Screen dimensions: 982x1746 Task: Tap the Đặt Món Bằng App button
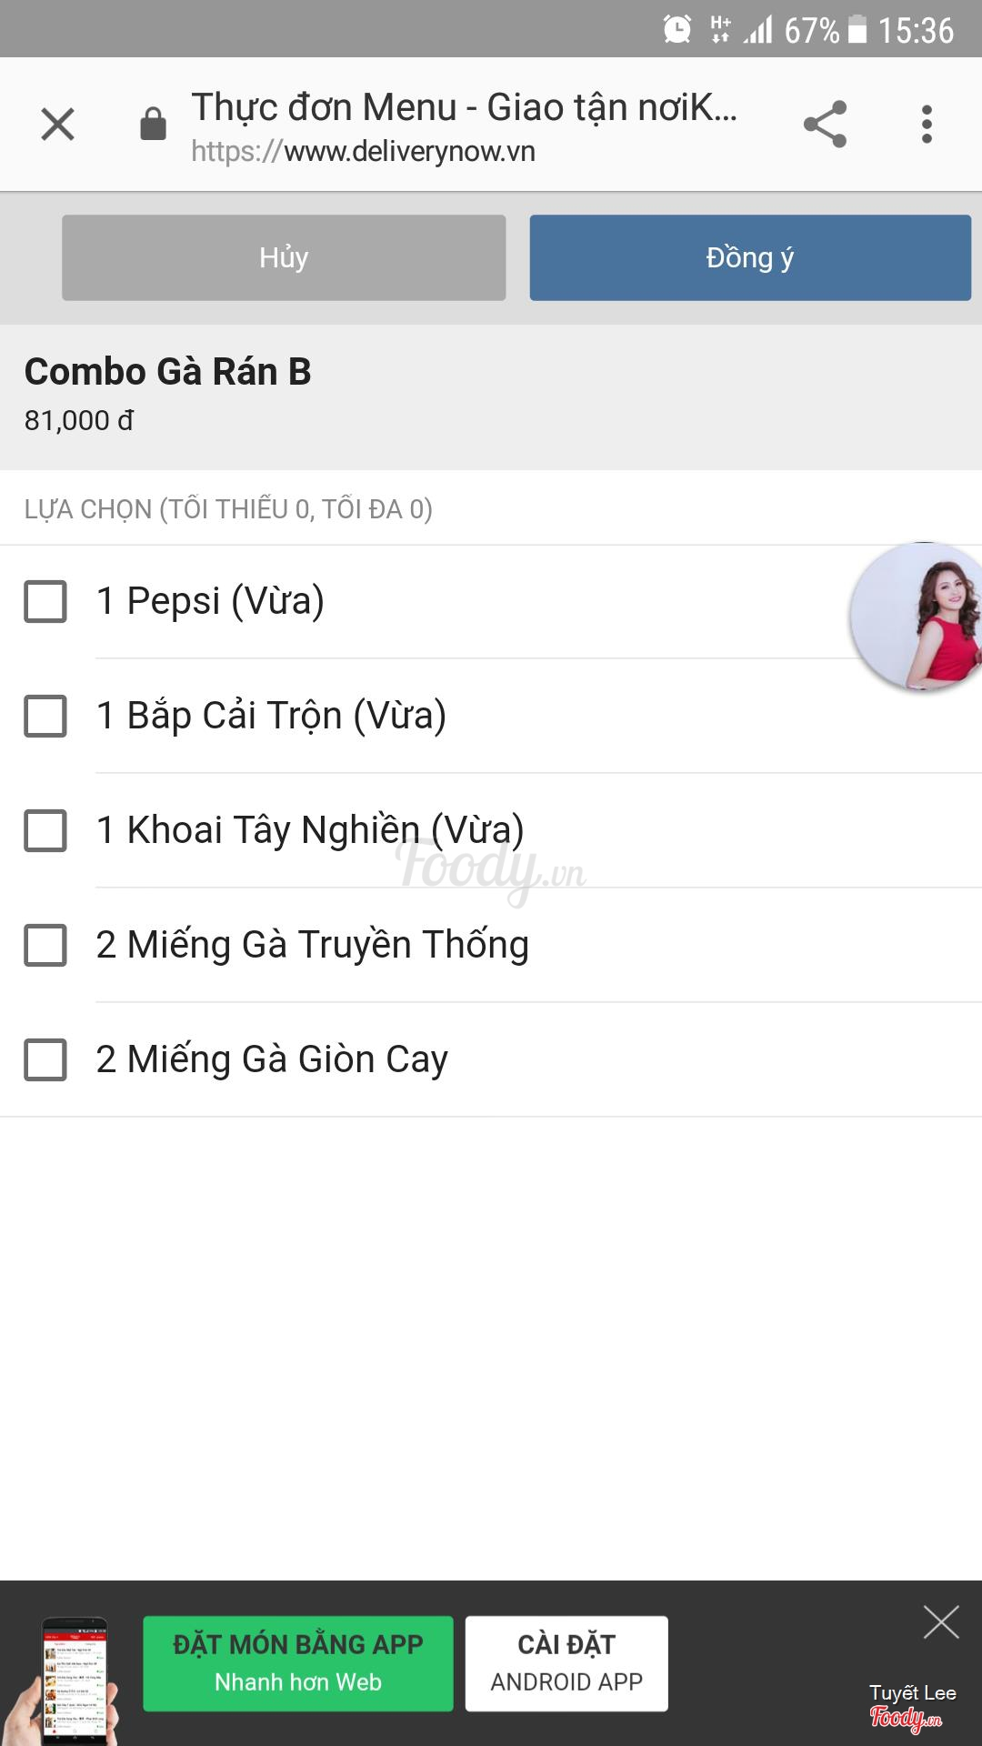click(x=297, y=1663)
